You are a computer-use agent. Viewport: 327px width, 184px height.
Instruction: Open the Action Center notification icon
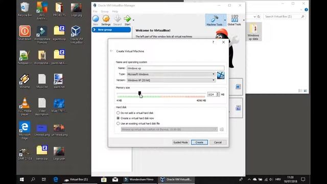303,179
